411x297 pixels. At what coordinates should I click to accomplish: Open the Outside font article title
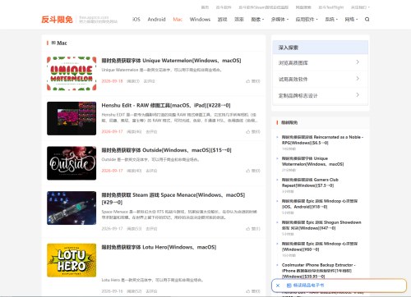[166, 150]
